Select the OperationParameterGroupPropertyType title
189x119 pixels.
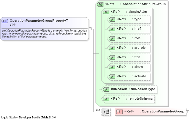39,22
